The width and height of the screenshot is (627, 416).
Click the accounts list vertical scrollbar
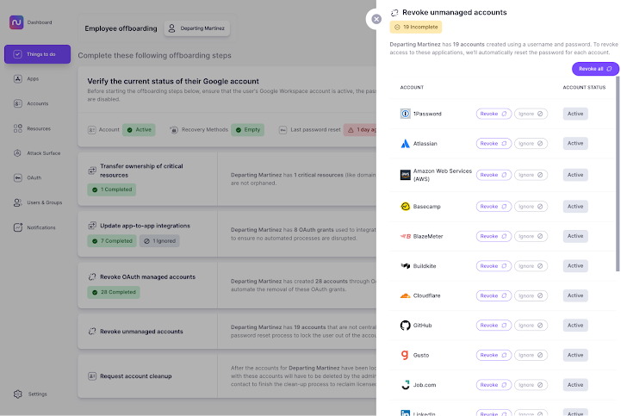(x=617, y=172)
